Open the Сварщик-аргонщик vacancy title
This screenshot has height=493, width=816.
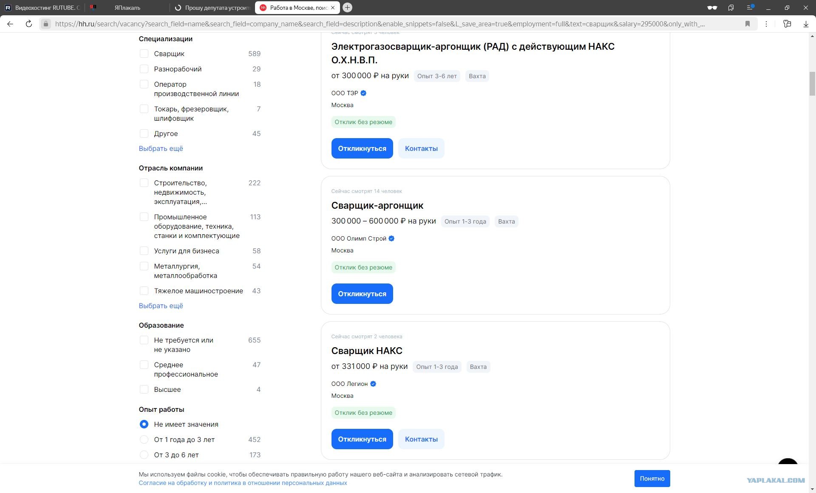click(377, 205)
